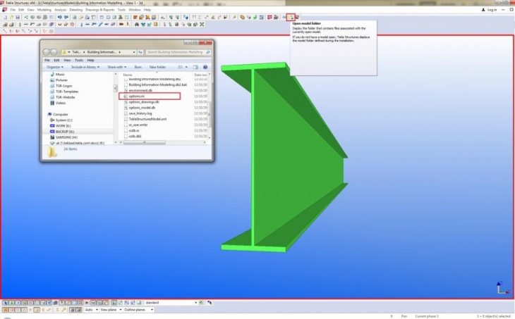Expand the Organize dropdown in Explorer
Screen dimensions: 515x319
click(x=55, y=67)
